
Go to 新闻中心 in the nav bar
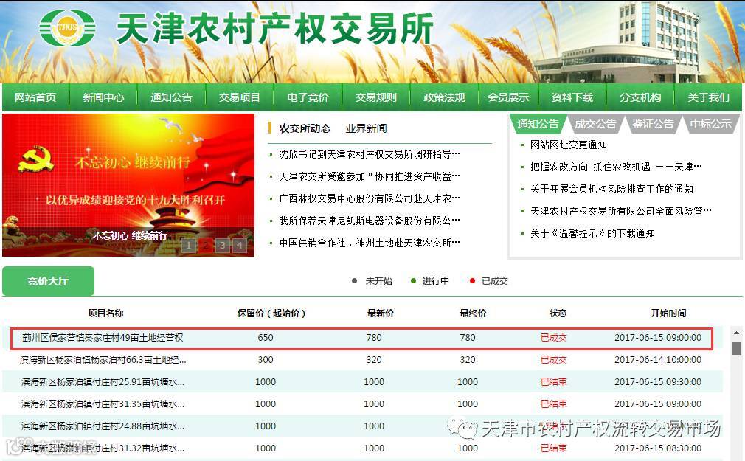(103, 97)
